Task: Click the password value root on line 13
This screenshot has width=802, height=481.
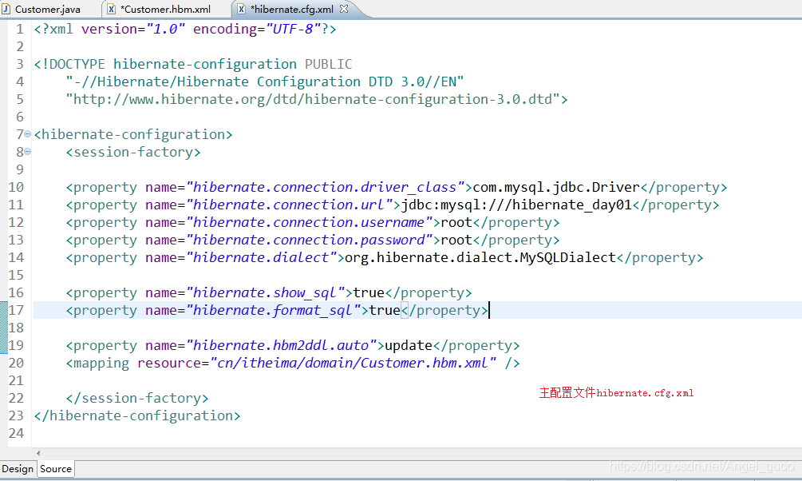Action: point(456,240)
